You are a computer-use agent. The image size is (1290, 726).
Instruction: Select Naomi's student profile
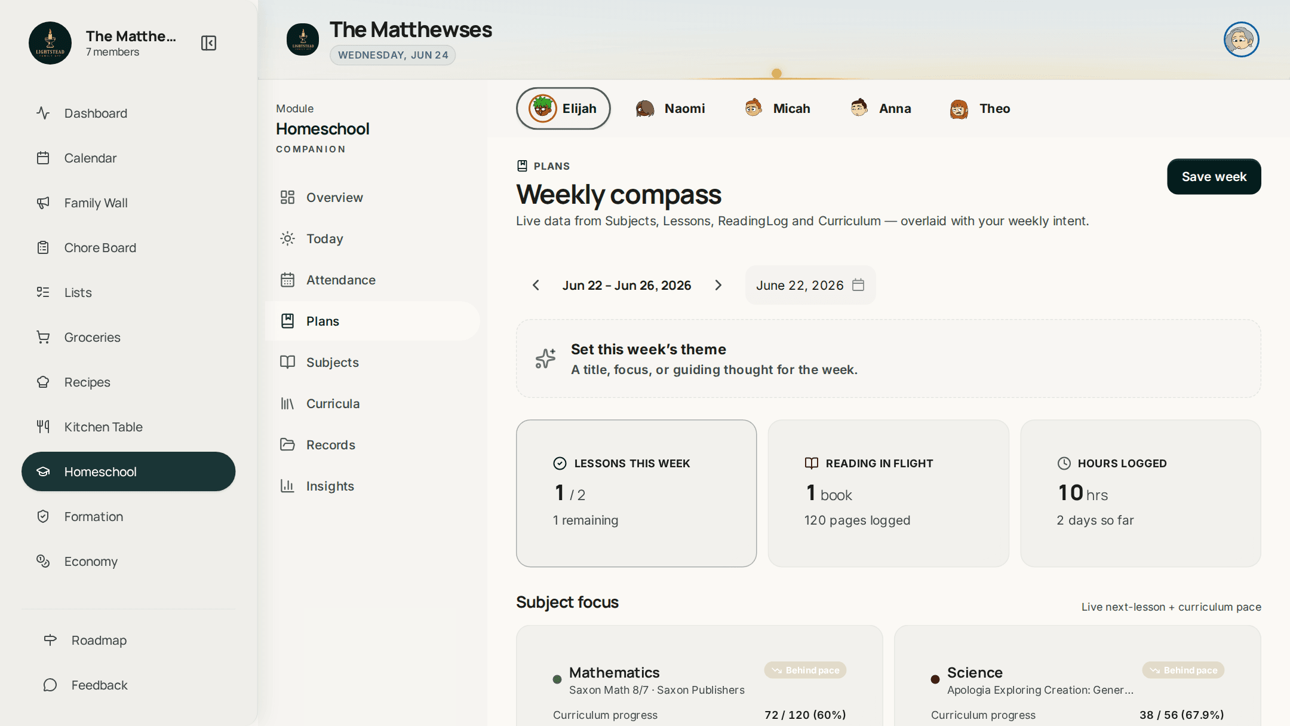click(670, 108)
